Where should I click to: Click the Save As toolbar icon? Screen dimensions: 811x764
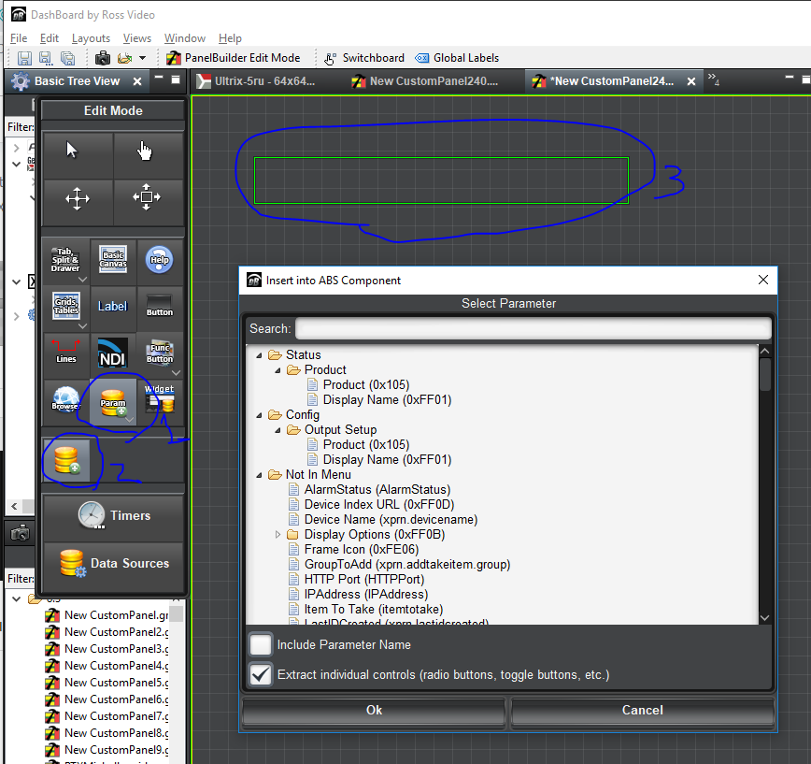(46, 58)
